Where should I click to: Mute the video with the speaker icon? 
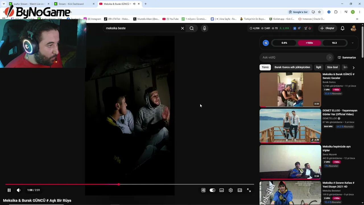tap(19, 190)
